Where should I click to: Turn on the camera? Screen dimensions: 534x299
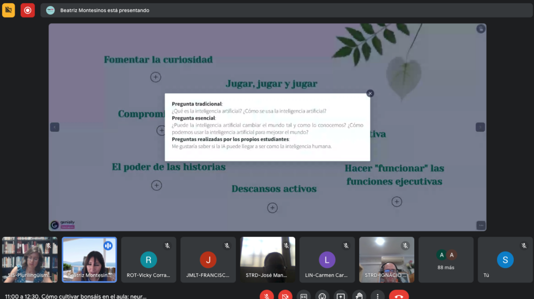click(285, 296)
